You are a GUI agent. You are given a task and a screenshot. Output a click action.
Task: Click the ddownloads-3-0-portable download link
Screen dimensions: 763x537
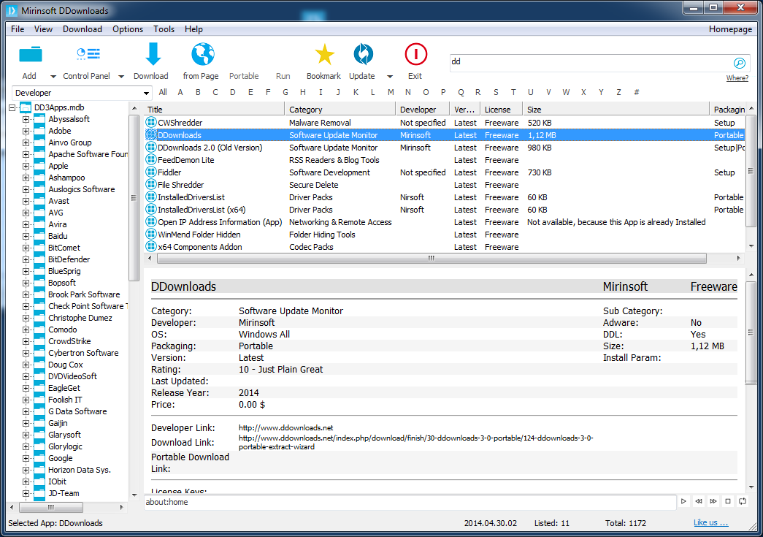[x=415, y=442]
